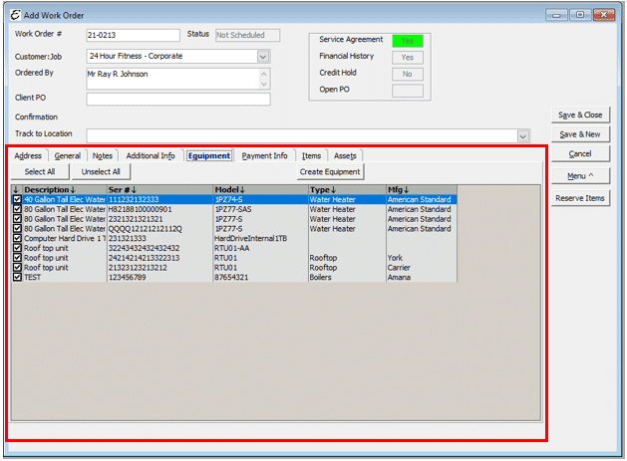Switch to the General tab
Image resolution: width=627 pixels, height=461 pixels.
coord(68,155)
